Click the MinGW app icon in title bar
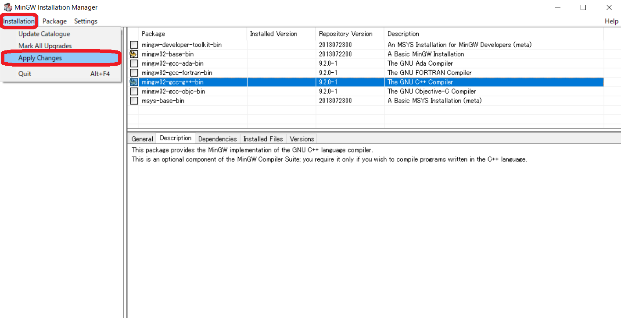This screenshot has width=621, height=318. (8, 7)
